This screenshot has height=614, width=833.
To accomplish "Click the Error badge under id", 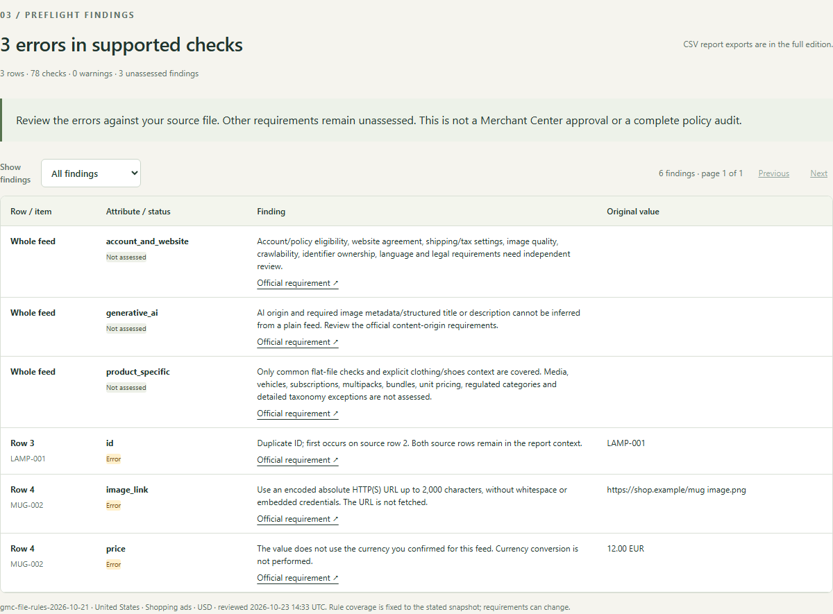I will [x=114, y=459].
